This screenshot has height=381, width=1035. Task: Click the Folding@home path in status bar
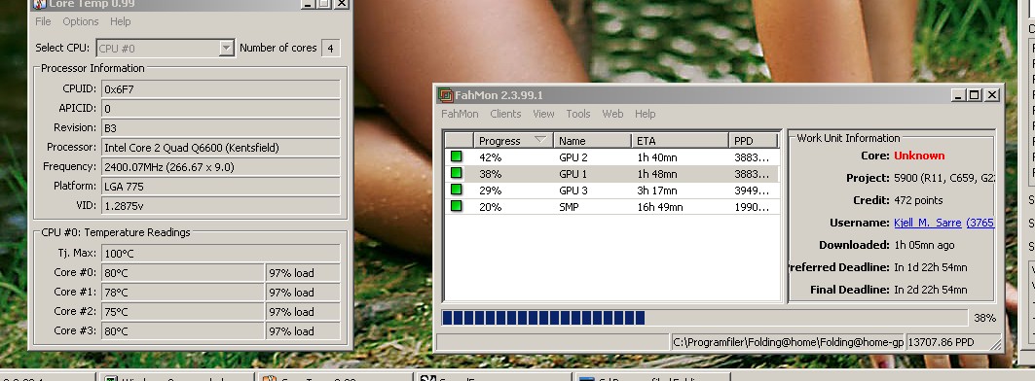(788, 342)
